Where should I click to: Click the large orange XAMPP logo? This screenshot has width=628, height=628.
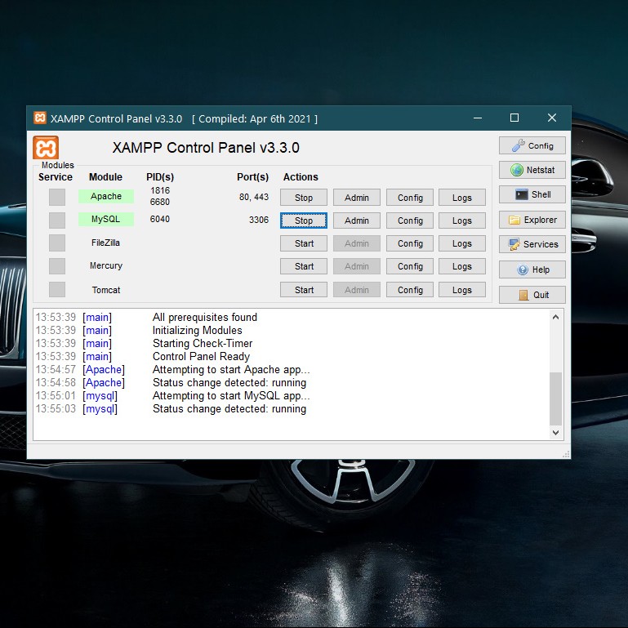46,147
